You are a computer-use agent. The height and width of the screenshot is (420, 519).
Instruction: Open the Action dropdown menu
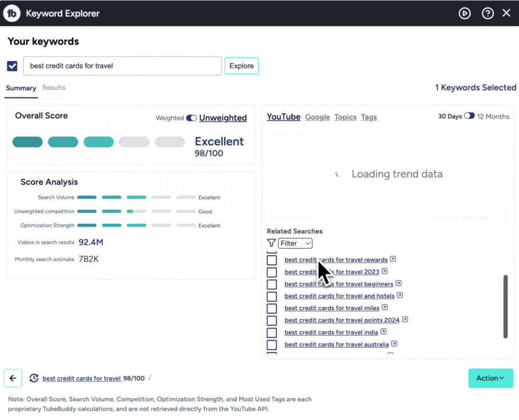coord(490,378)
